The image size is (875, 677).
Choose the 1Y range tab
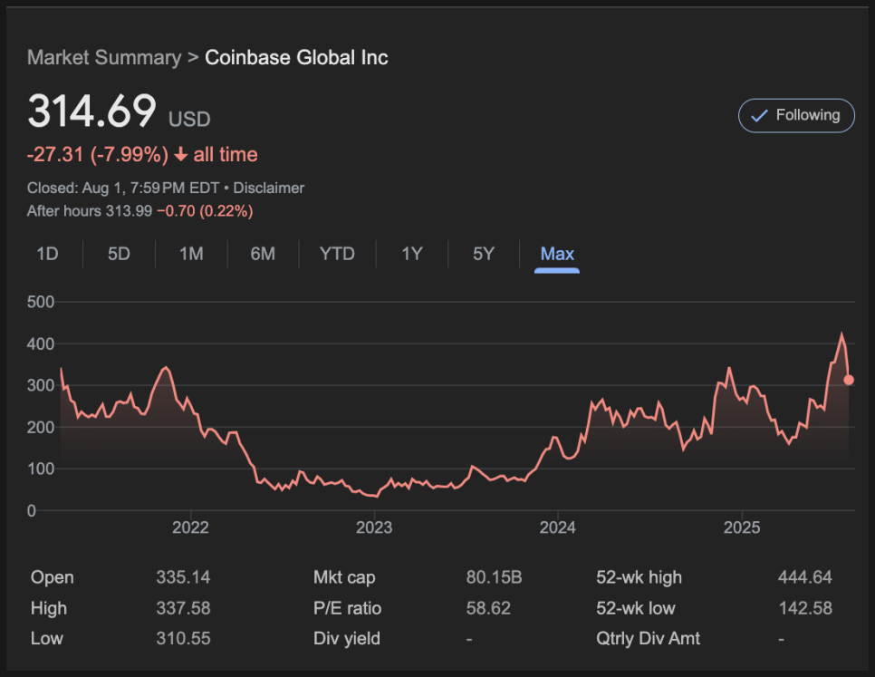click(412, 254)
